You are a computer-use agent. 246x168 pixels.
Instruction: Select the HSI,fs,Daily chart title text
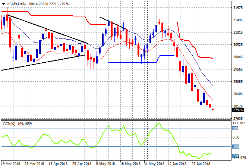point(16,4)
